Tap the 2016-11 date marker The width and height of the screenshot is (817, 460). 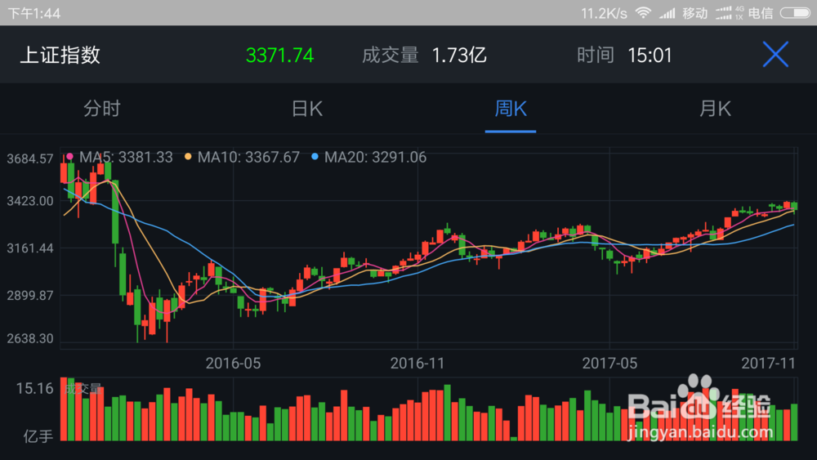coord(417,363)
